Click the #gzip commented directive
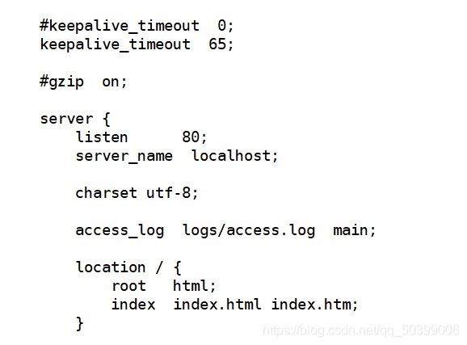Screen dimensions: 467x345 pos(61,82)
